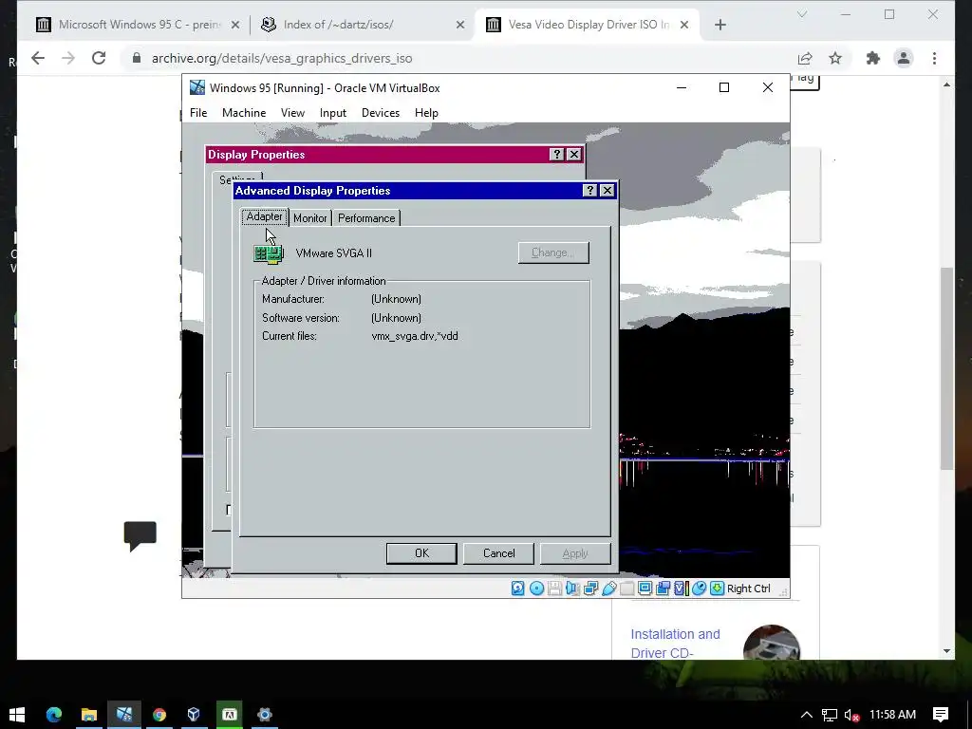Click the muted volume icon in system tray

851,715
